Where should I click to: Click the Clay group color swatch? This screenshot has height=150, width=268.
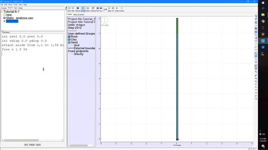coord(69,40)
